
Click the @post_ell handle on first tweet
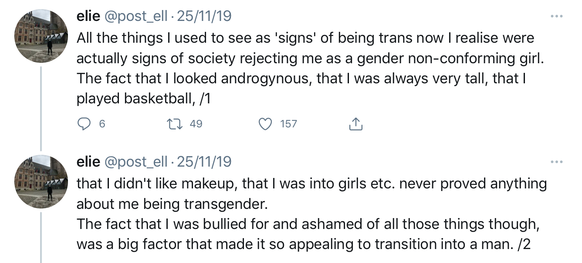click(x=135, y=17)
